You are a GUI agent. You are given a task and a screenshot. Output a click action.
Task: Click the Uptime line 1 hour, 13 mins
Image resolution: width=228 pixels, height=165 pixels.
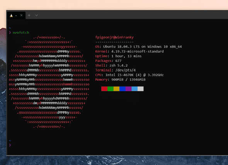click(x=118, y=56)
